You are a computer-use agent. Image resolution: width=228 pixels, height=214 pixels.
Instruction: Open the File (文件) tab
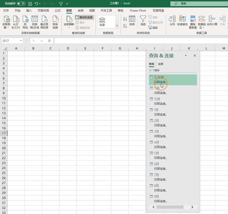(6, 10)
